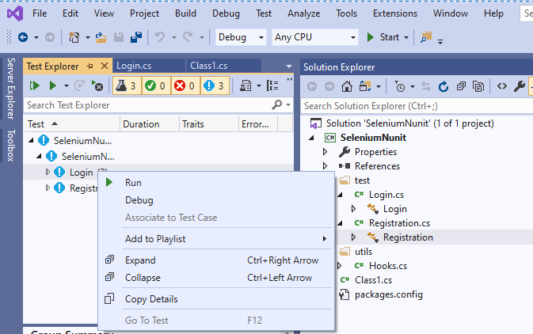Select Hooks.cs file in Solution Explorer
This screenshot has height=334, width=533.
(387, 265)
